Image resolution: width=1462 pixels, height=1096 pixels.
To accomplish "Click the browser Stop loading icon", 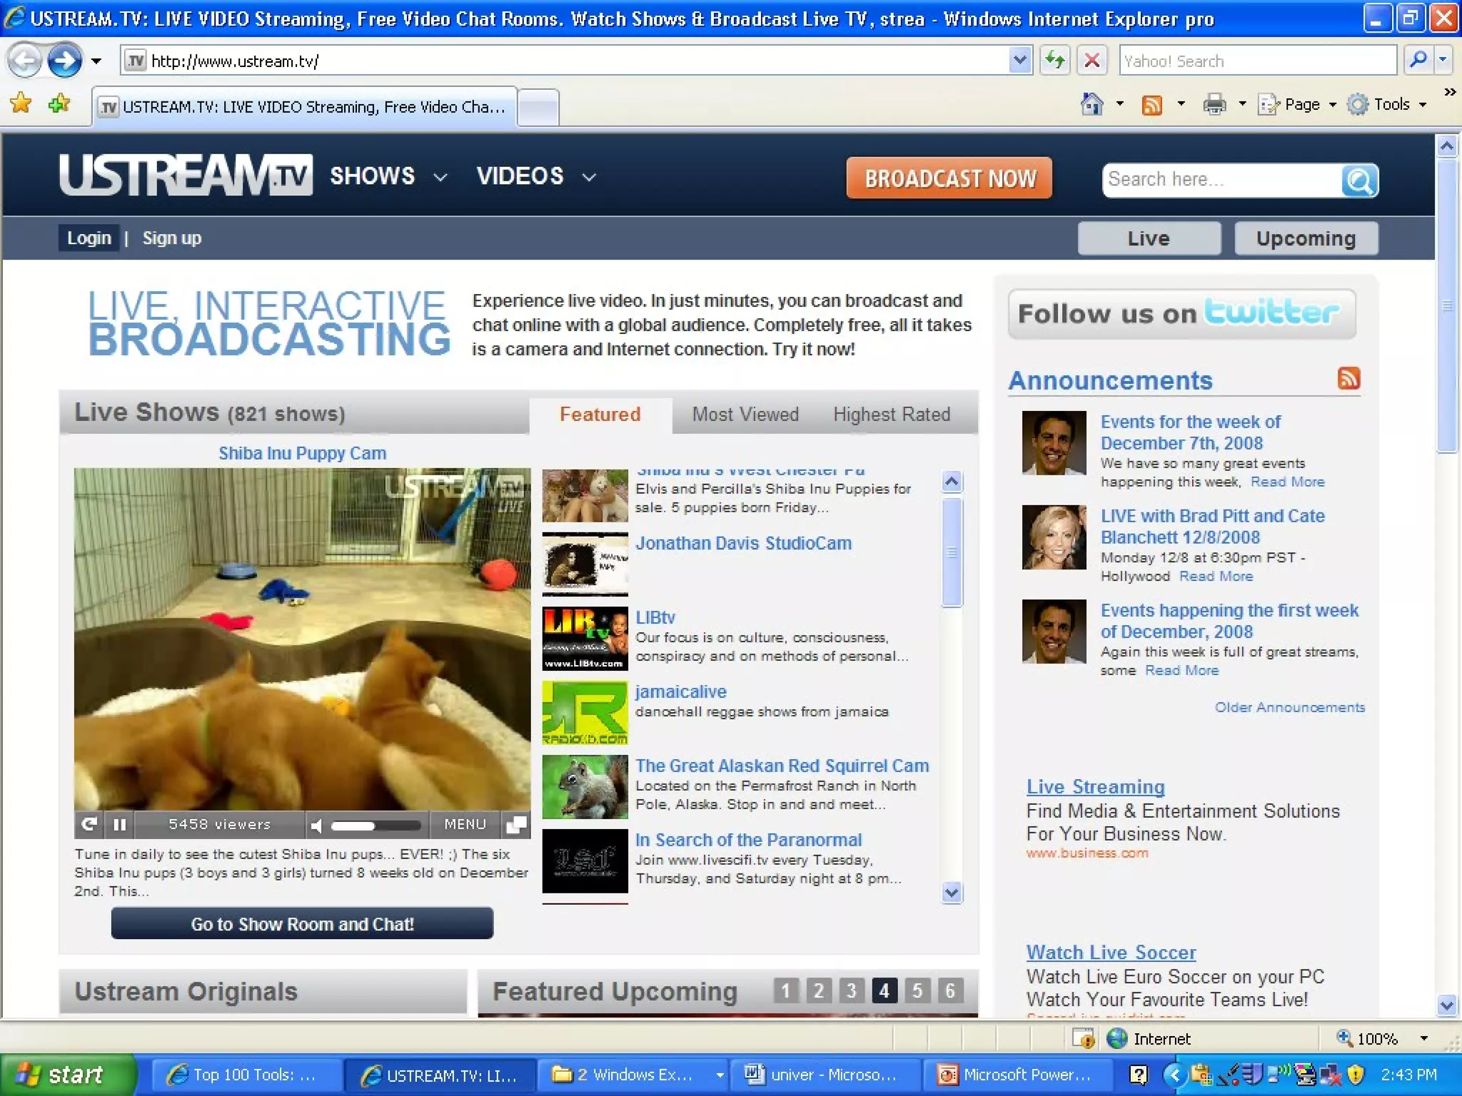I will (1092, 61).
